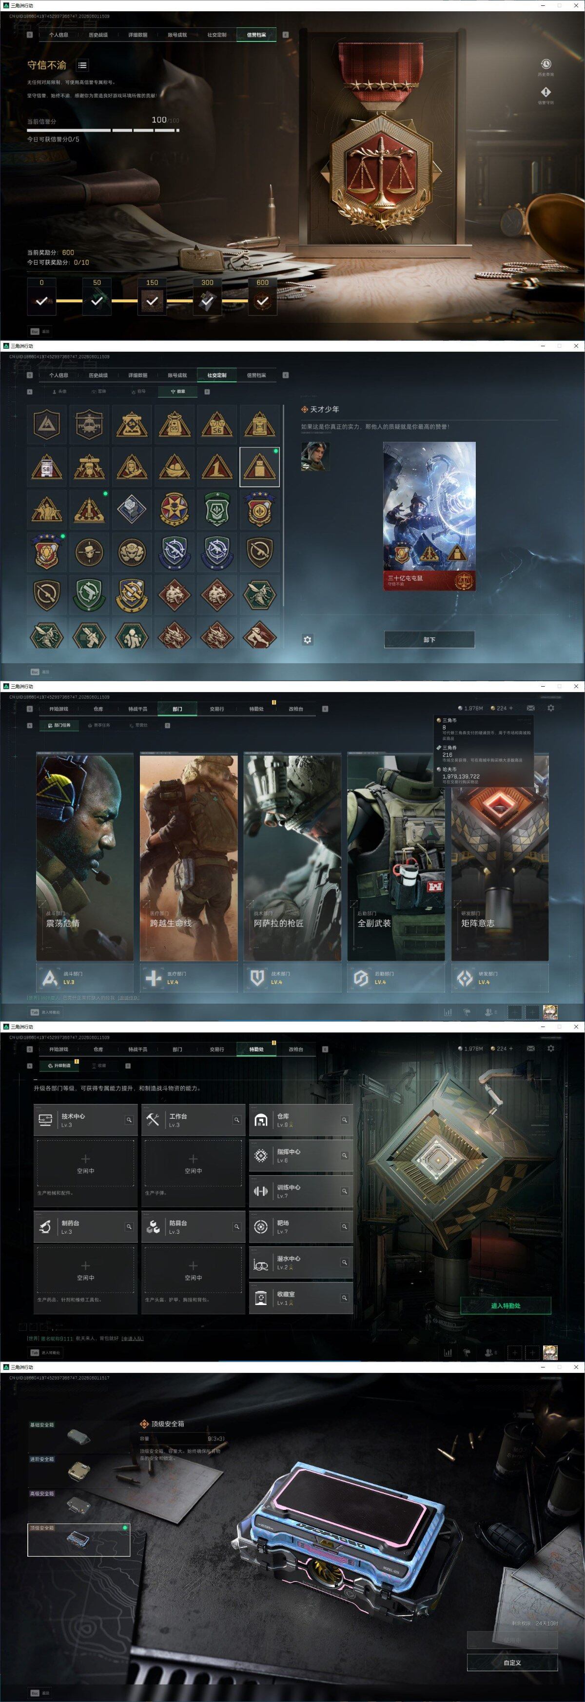Click the operator avatar under 天才少年
Viewport: 585px width, 1702px height.
pyautogui.click(x=315, y=456)
